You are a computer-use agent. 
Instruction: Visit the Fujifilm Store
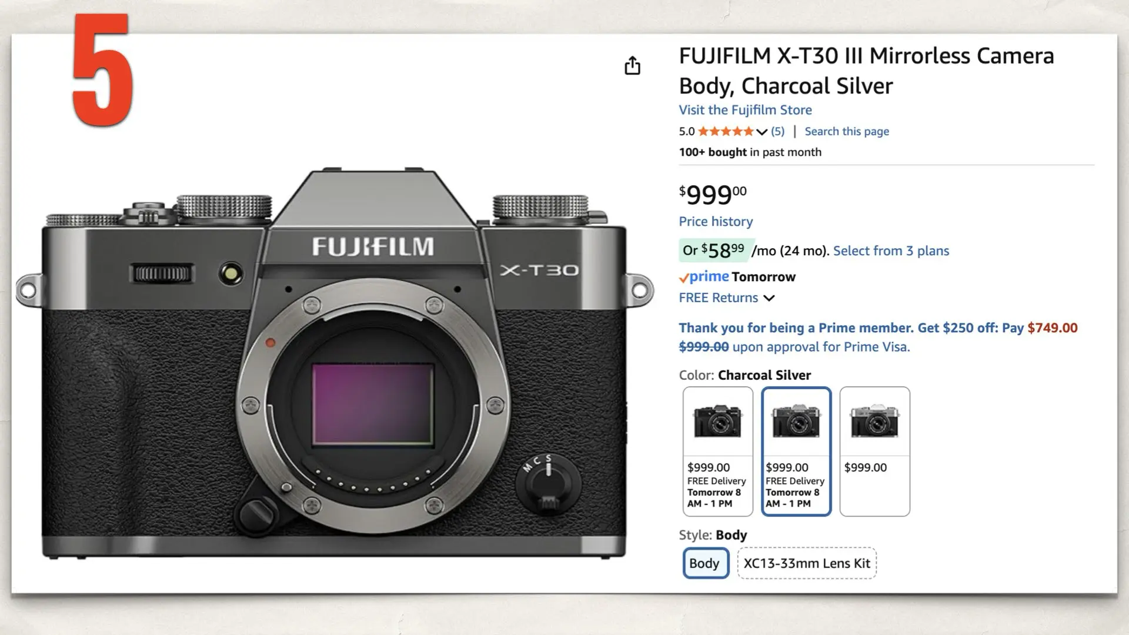[x=745, y=110]
